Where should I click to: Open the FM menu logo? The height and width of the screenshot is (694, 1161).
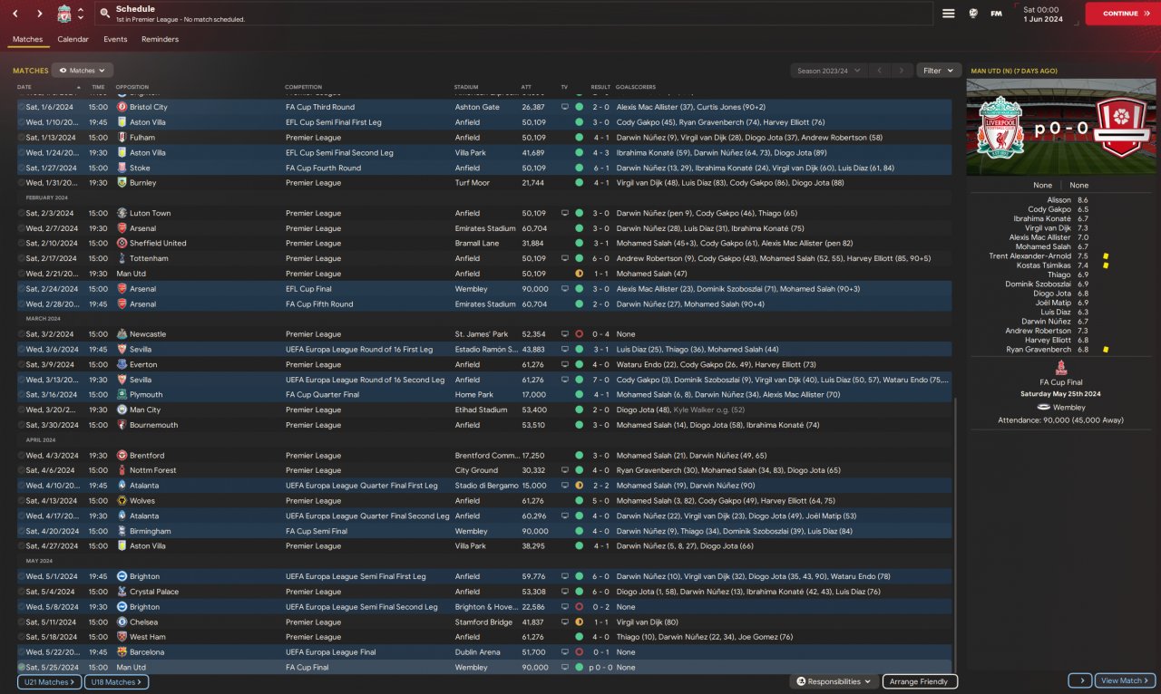[x=996, y=14]
